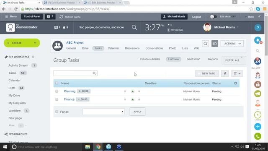Toggle Include subtasks option
Image resolution: width=268 pixels, height=151 pixels.
pos(150,59)
